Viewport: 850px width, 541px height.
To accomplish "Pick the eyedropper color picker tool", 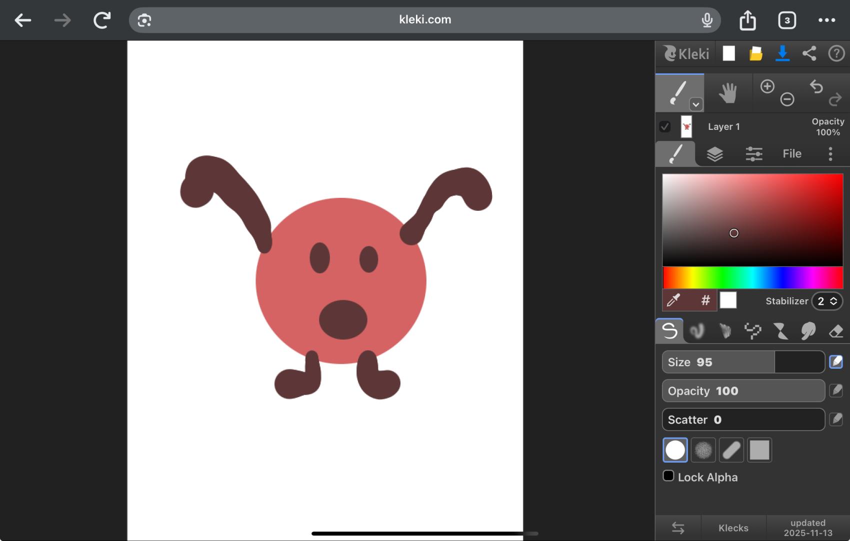I will pyautogui.click(x=674, y=300).
